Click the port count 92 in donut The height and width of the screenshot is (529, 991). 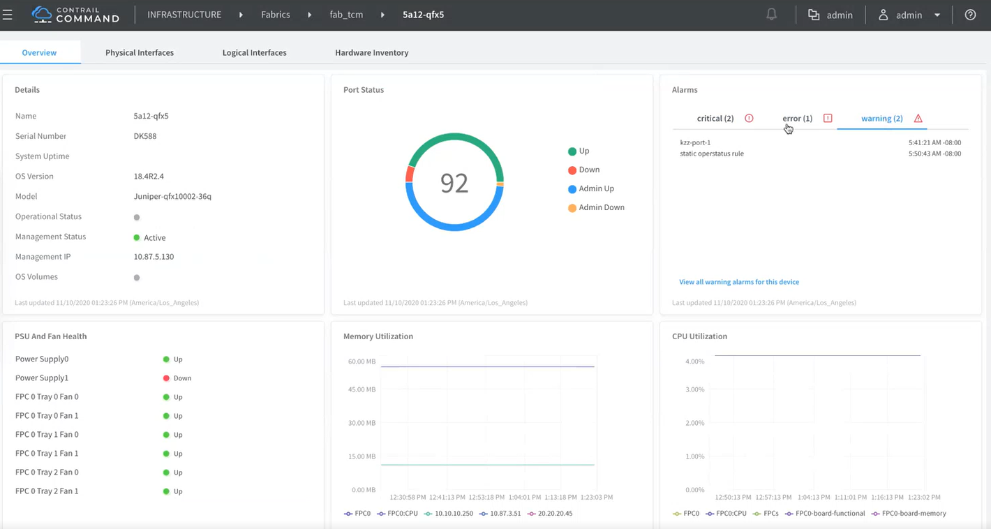[x=454, y=183]
